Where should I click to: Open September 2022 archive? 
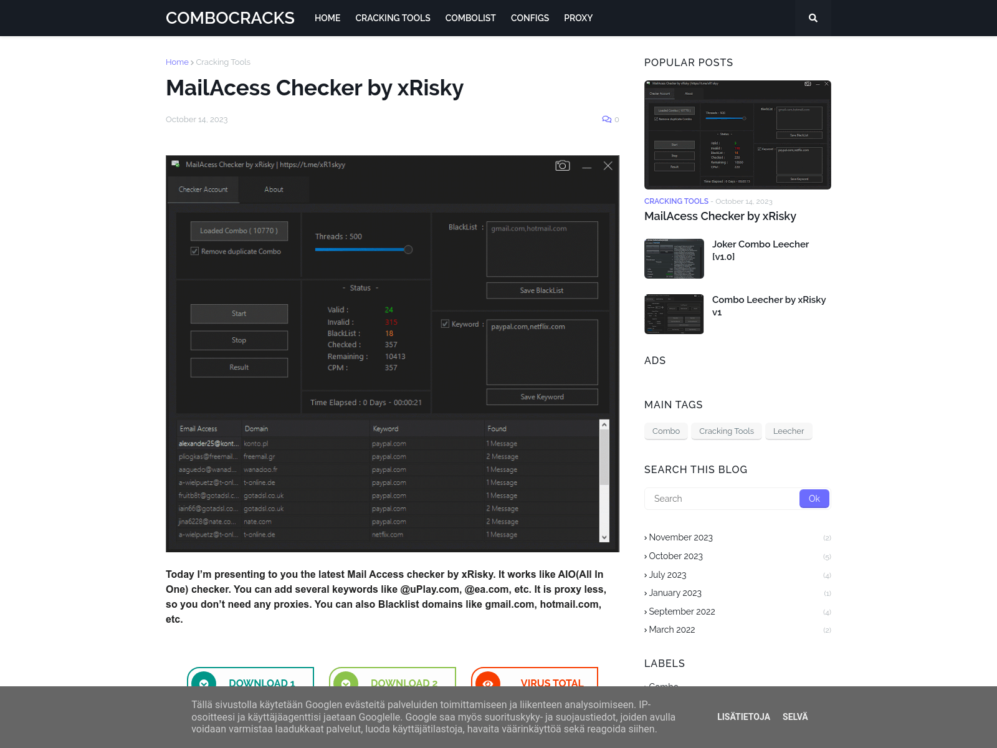682,611
